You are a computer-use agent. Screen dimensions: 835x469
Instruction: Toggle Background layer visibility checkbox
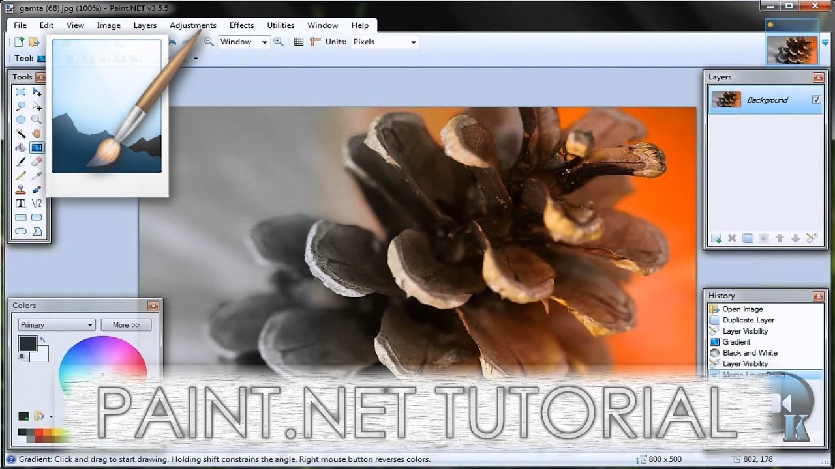coord(816,100)
